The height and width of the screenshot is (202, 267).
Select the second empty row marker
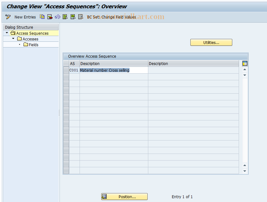pyautogui.click(x=66, y=83)
